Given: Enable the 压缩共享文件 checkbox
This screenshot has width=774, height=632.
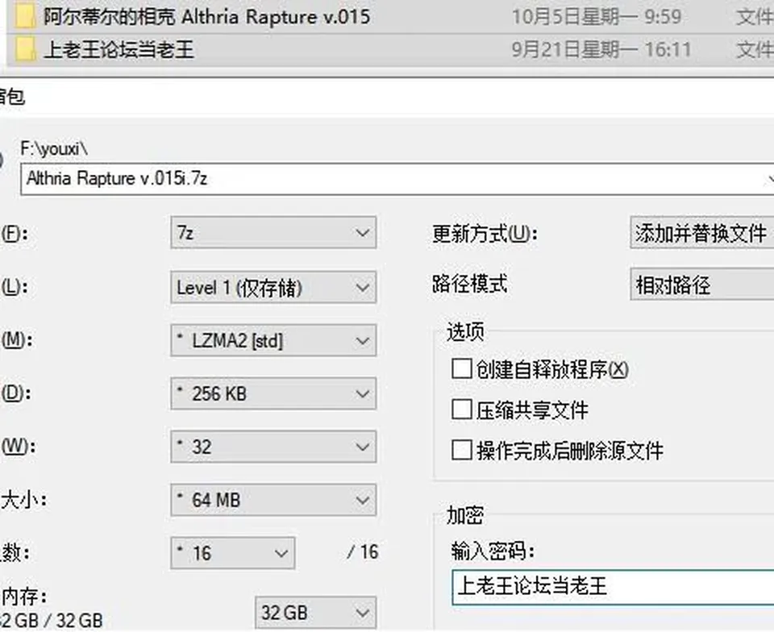Looking at the screenshot, I should (462, 410).
